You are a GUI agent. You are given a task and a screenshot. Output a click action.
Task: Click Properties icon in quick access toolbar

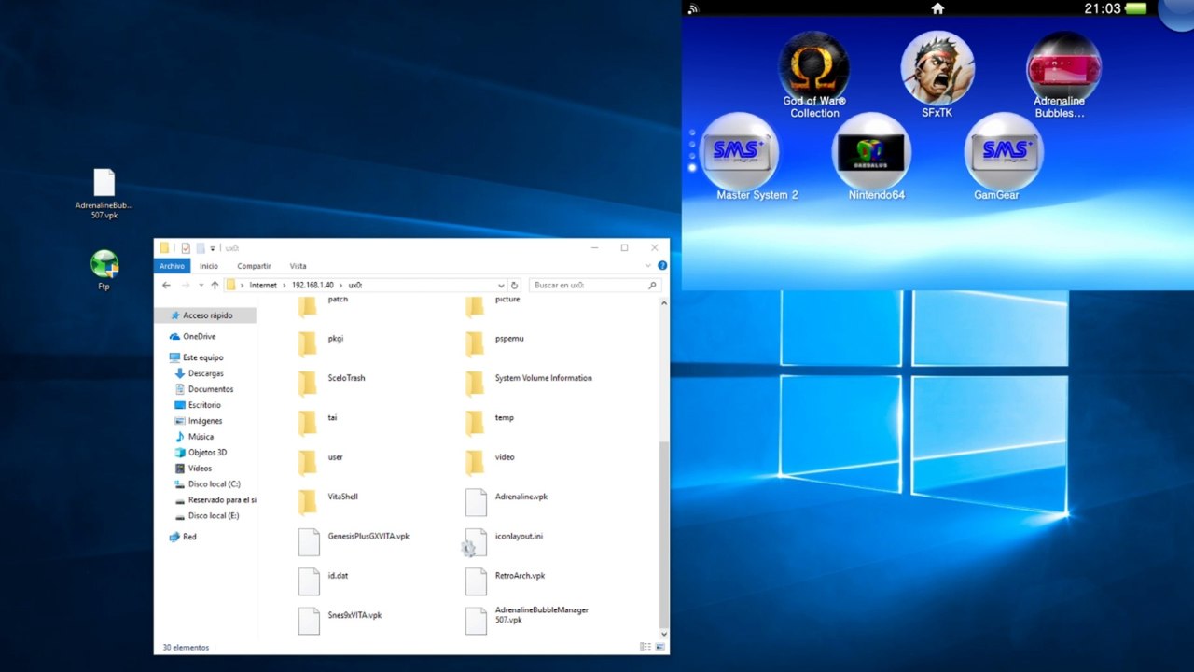[x=186, y=248]
